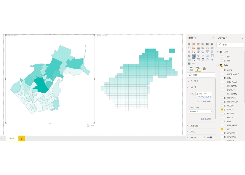Check the KEN_NAME field checkbox

pos(222,125)
